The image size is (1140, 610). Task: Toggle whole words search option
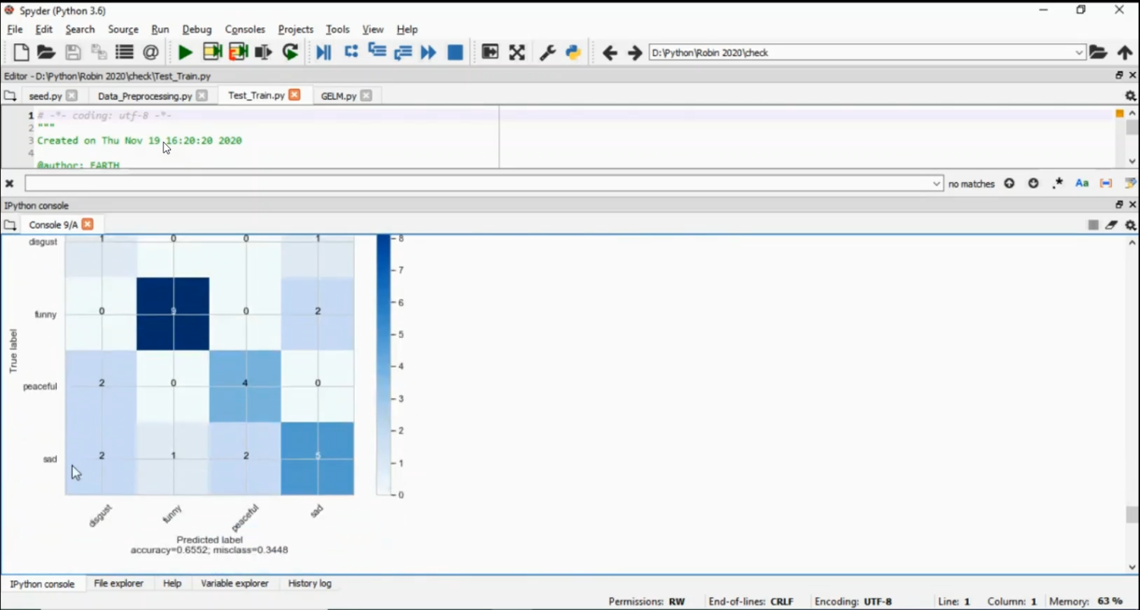pos(1106,184)
